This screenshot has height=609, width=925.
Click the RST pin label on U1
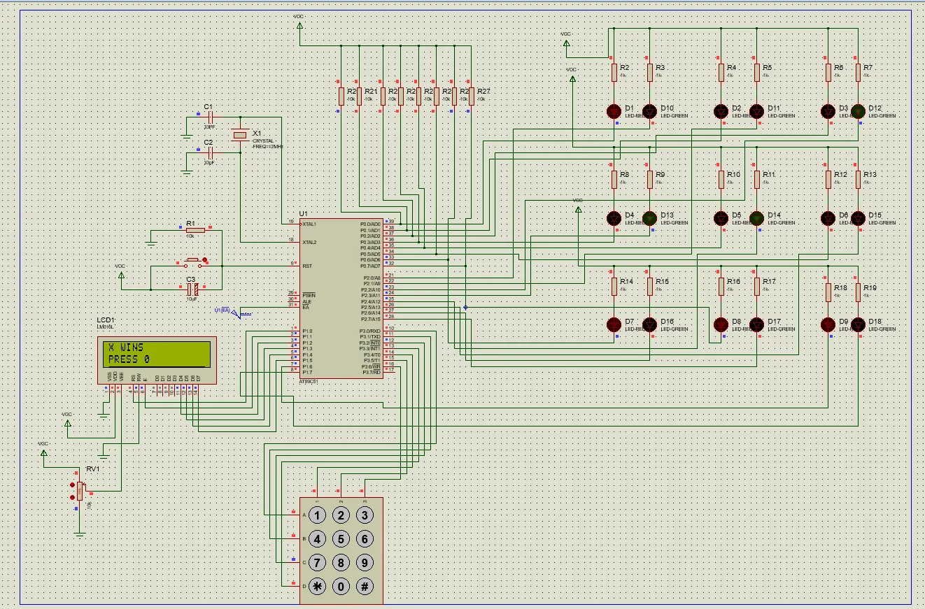pyautogui.click(x=307, y=266)
